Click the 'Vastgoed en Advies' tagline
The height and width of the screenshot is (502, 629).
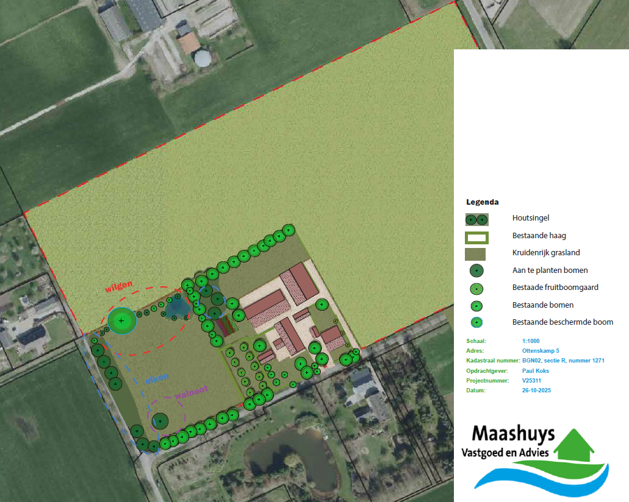click(505, 453)
